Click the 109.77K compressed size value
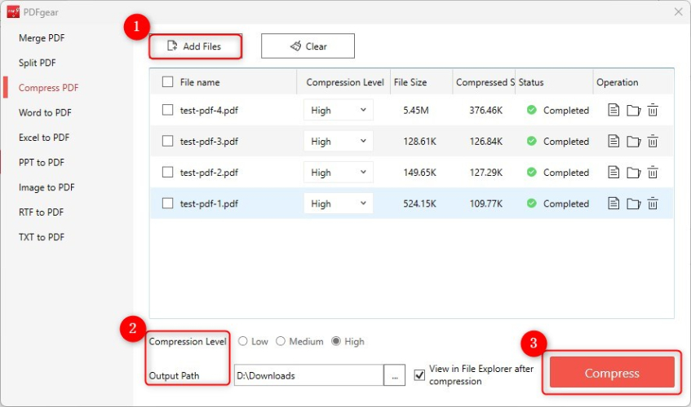 click(485, 203)
